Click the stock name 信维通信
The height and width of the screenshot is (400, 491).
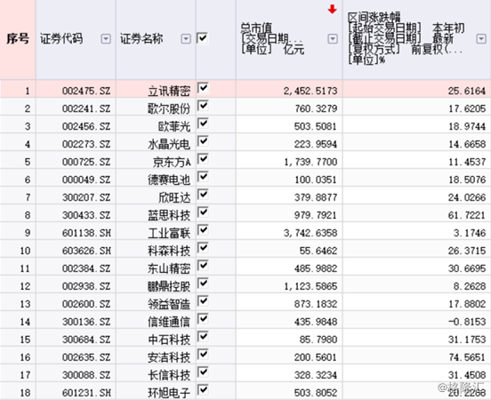click(x=169, y=322)
